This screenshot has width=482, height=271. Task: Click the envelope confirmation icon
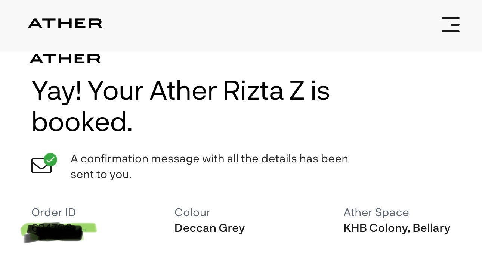coord(41,166)
